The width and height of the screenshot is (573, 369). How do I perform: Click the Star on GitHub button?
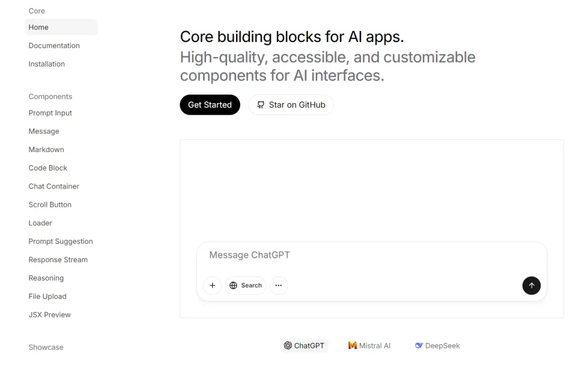[291, 105]
